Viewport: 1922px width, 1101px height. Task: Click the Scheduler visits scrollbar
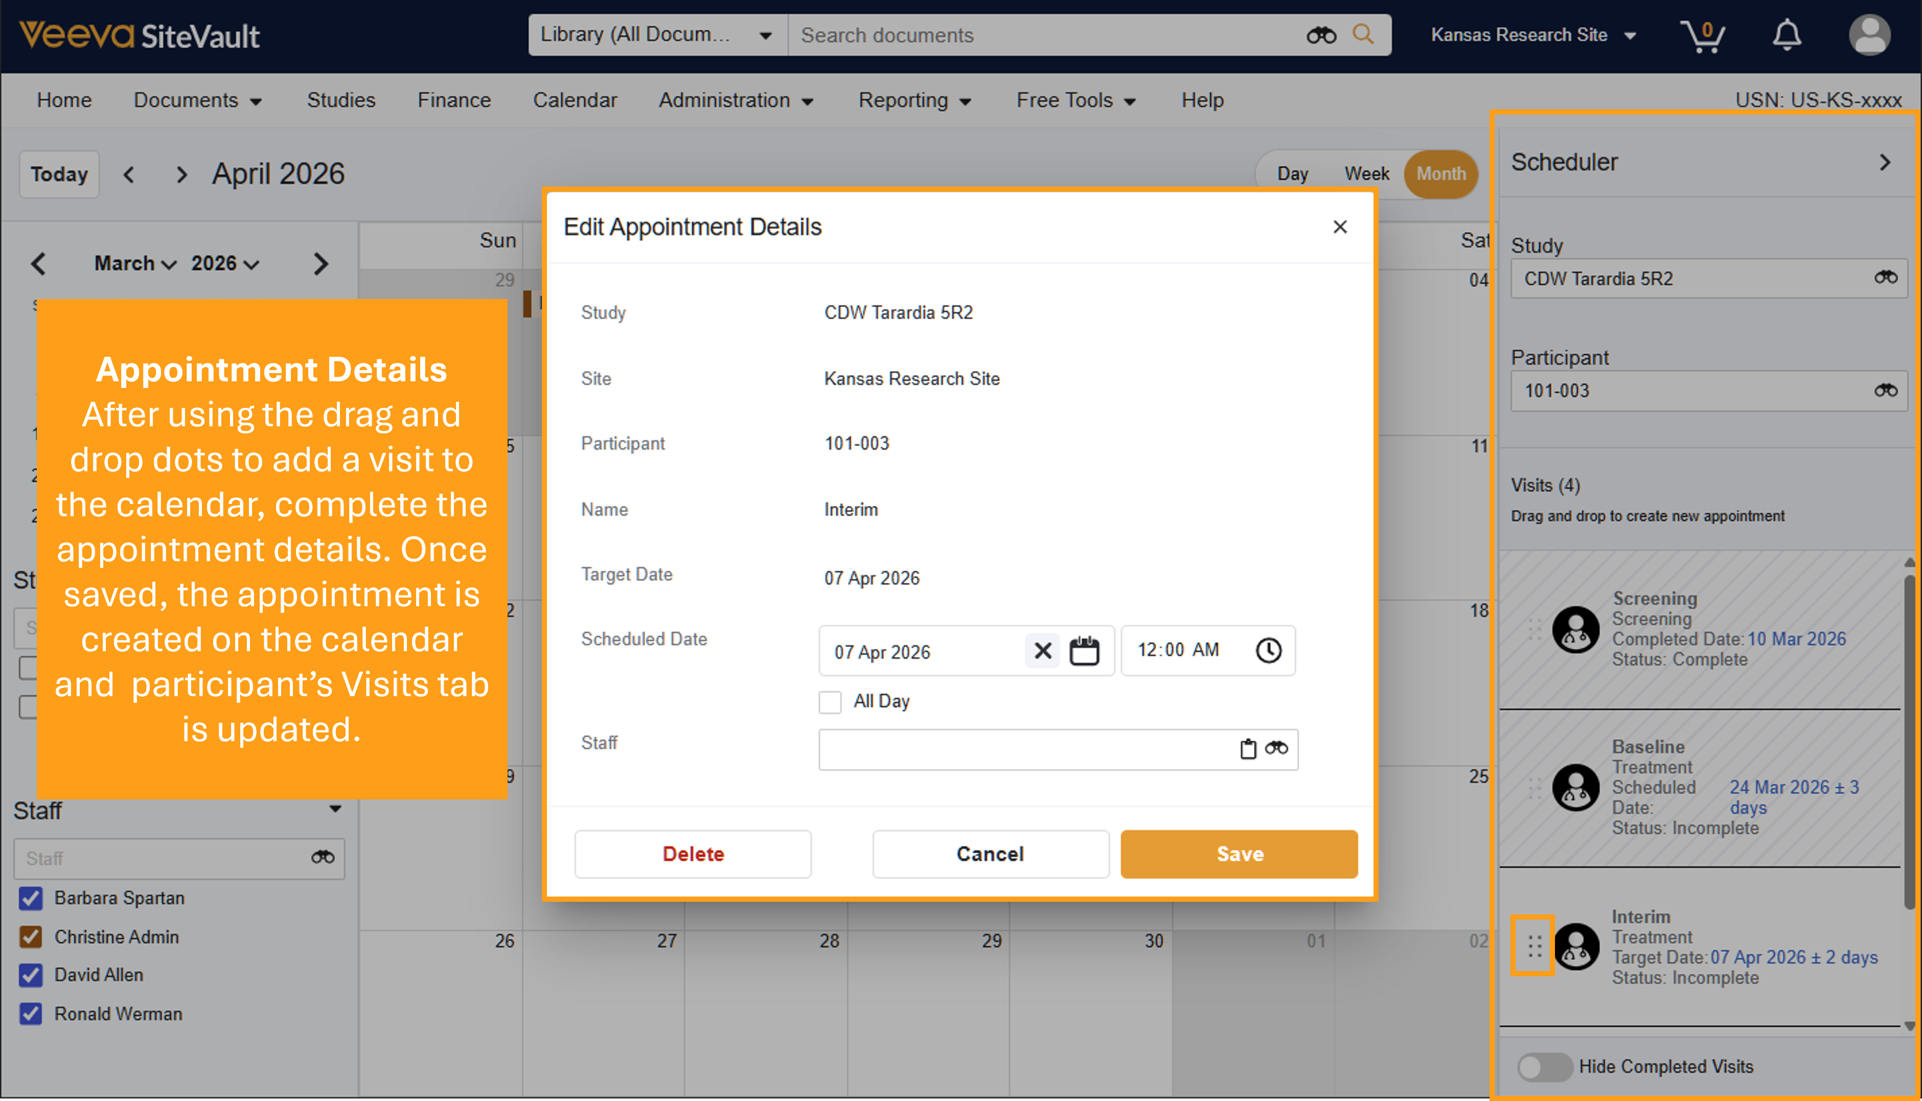click(x=1909, y=741)
